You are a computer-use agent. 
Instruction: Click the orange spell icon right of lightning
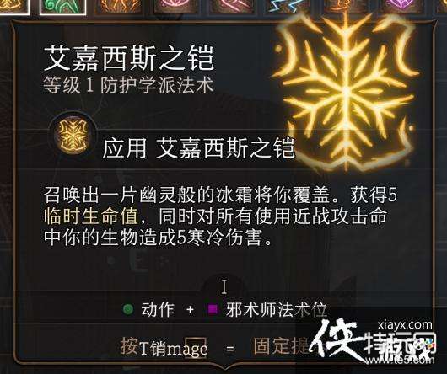coord(344,6)
